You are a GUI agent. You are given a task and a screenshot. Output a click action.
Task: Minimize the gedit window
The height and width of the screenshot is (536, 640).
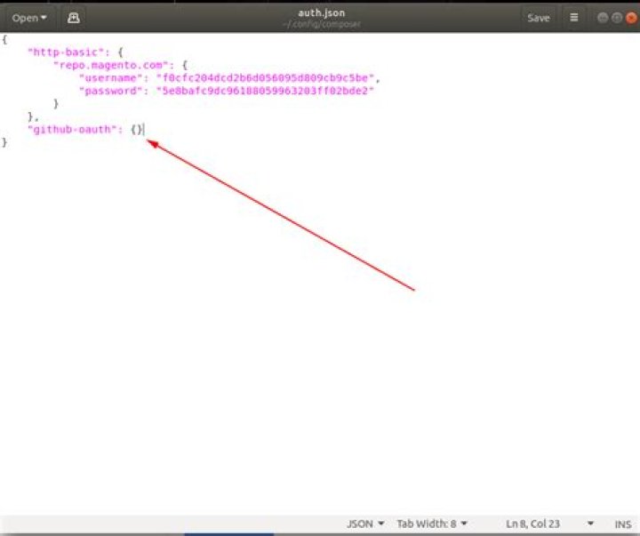click(x=603, y=18)
